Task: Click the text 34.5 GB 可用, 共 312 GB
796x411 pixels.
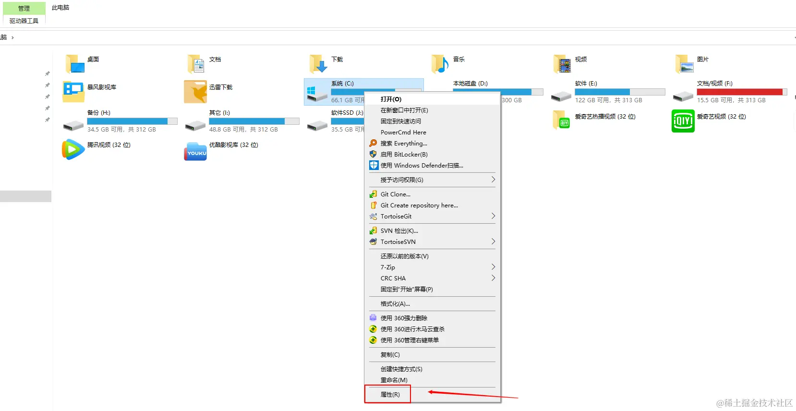Action: pyautogui.click(x=121, y=130)
